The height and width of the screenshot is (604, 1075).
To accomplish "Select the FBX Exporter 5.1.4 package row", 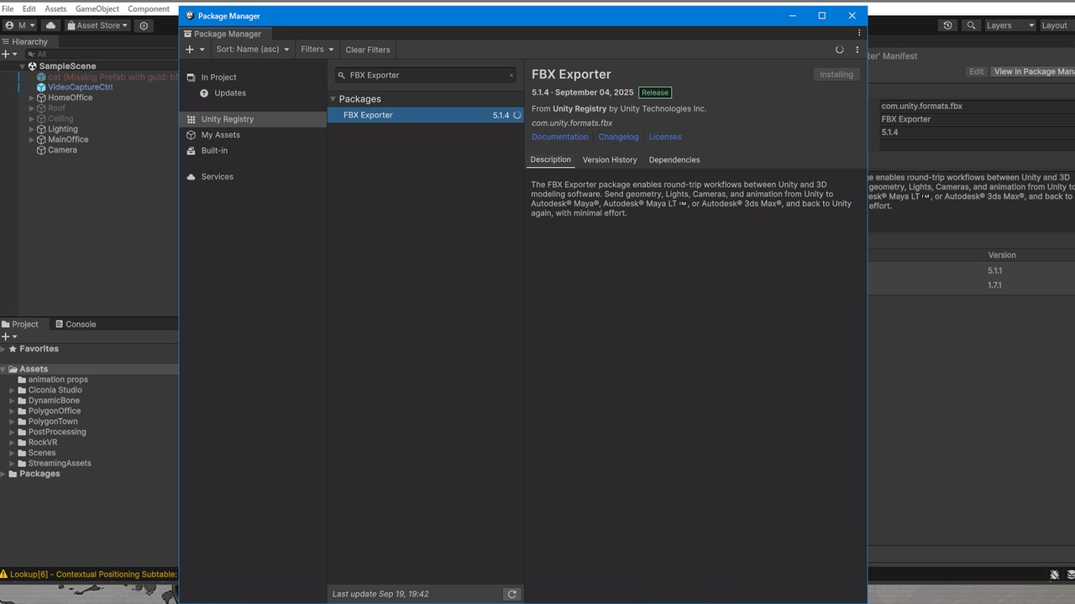I will 426,115.
